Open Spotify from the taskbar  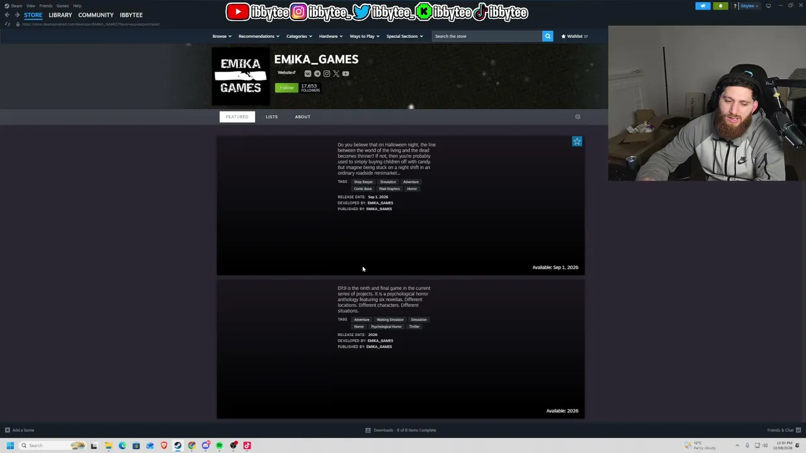coord(219,445)
